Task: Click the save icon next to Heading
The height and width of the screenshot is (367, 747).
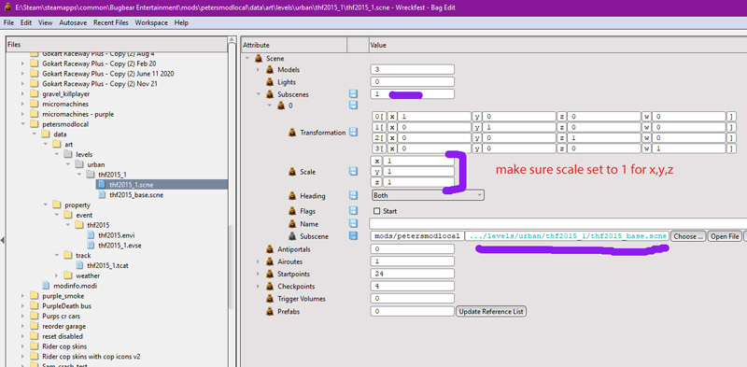Action: 353,195
